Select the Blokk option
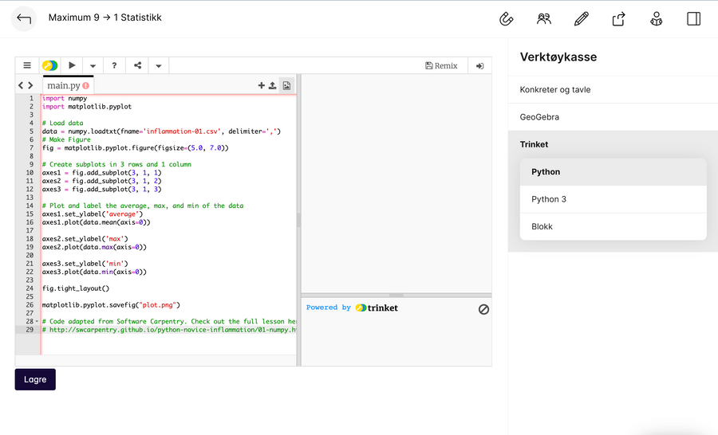The height and width of the screenshot is (435, 718). [613, 227]
